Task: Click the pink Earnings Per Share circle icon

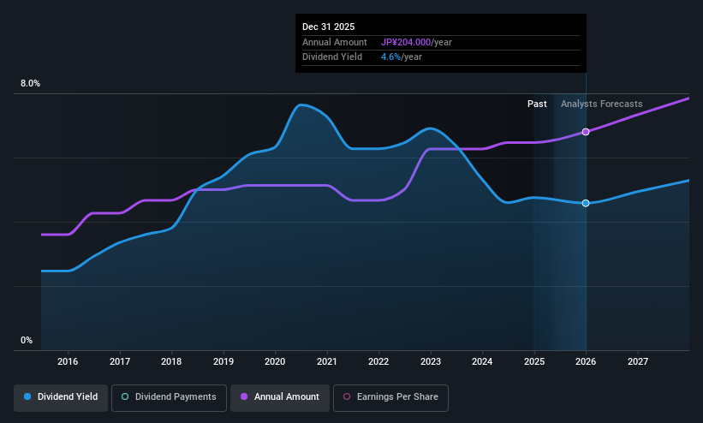Action: [x=347, y=396]
